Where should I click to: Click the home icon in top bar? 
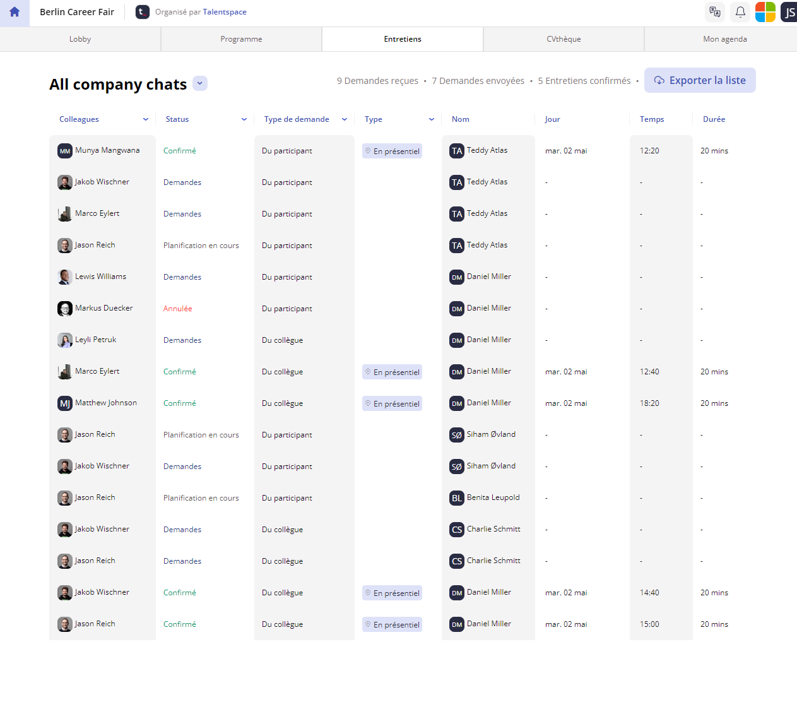point(15,12)
